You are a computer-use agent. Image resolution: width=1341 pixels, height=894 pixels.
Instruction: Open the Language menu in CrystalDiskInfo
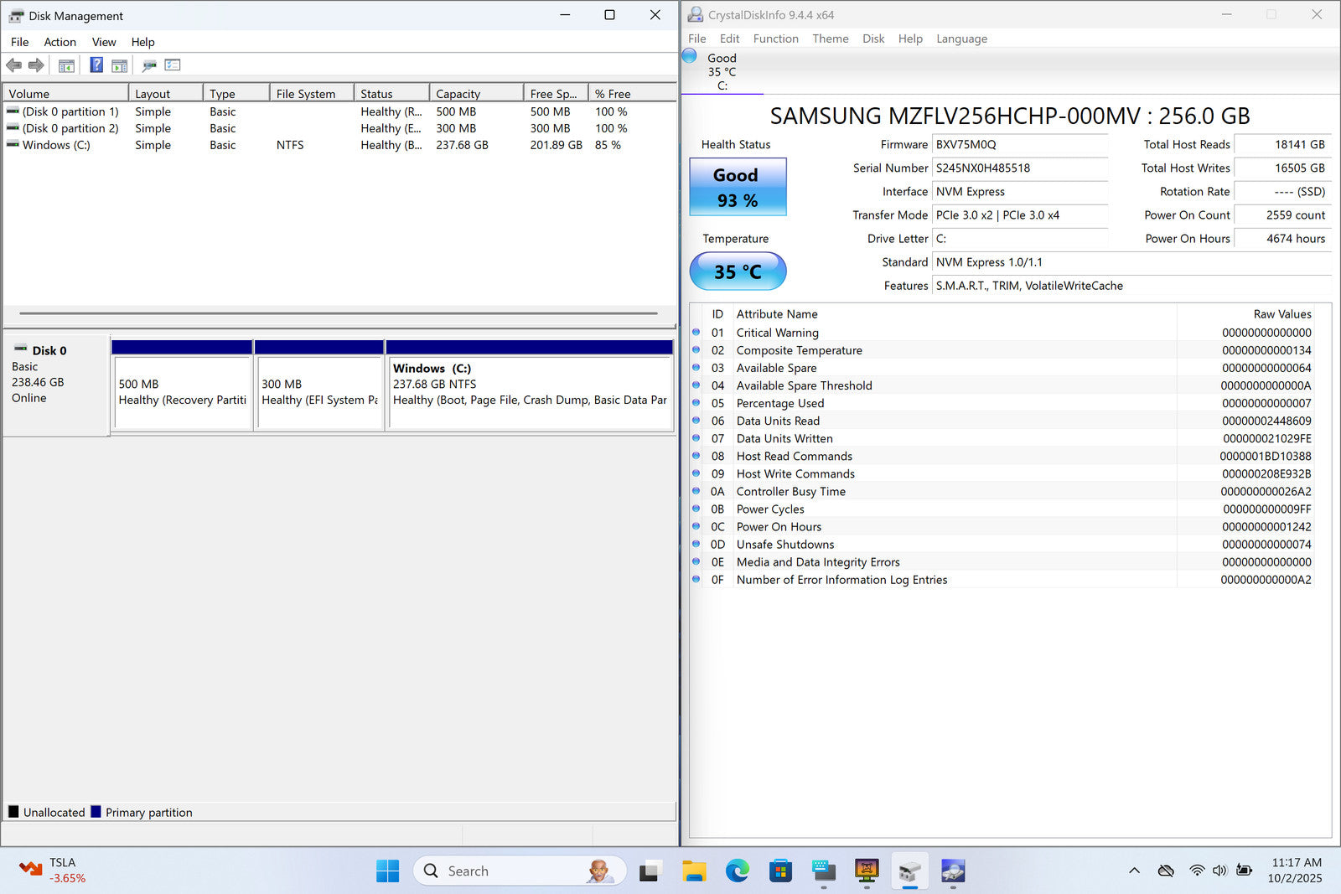(x=961, y=39)
